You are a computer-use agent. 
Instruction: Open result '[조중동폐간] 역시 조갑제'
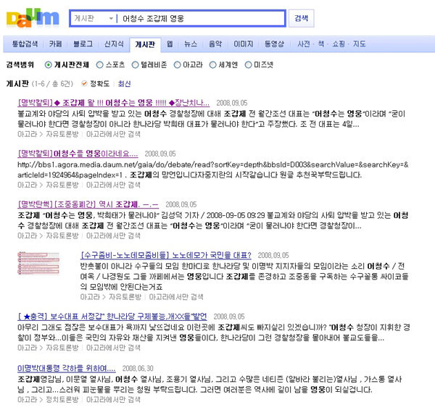(x=88, y=204)
